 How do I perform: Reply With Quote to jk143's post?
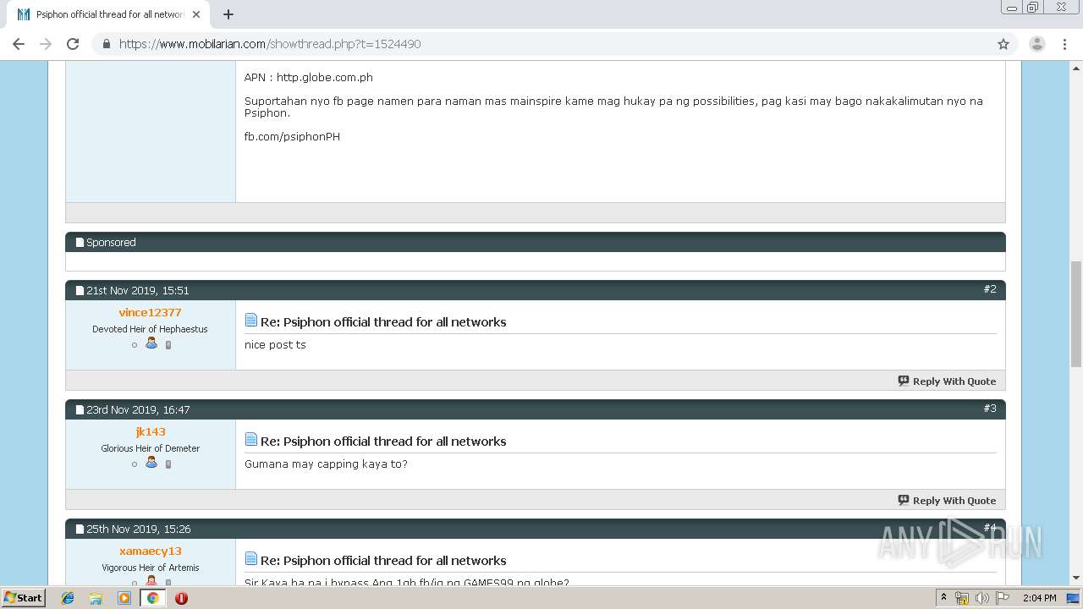coord(947,501)
